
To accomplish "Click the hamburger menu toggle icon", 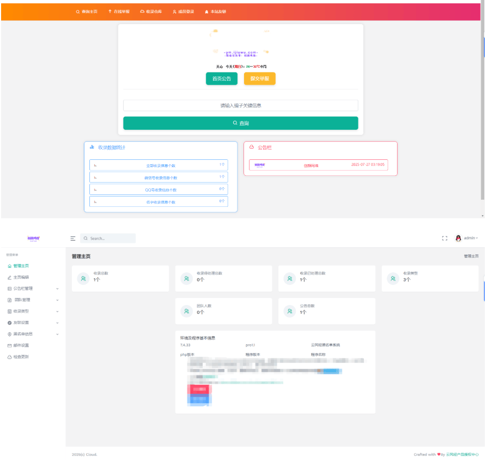I will pos(73,238).
